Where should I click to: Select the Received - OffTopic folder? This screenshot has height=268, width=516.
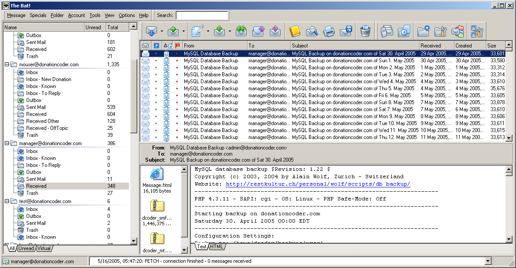[47, 128]
